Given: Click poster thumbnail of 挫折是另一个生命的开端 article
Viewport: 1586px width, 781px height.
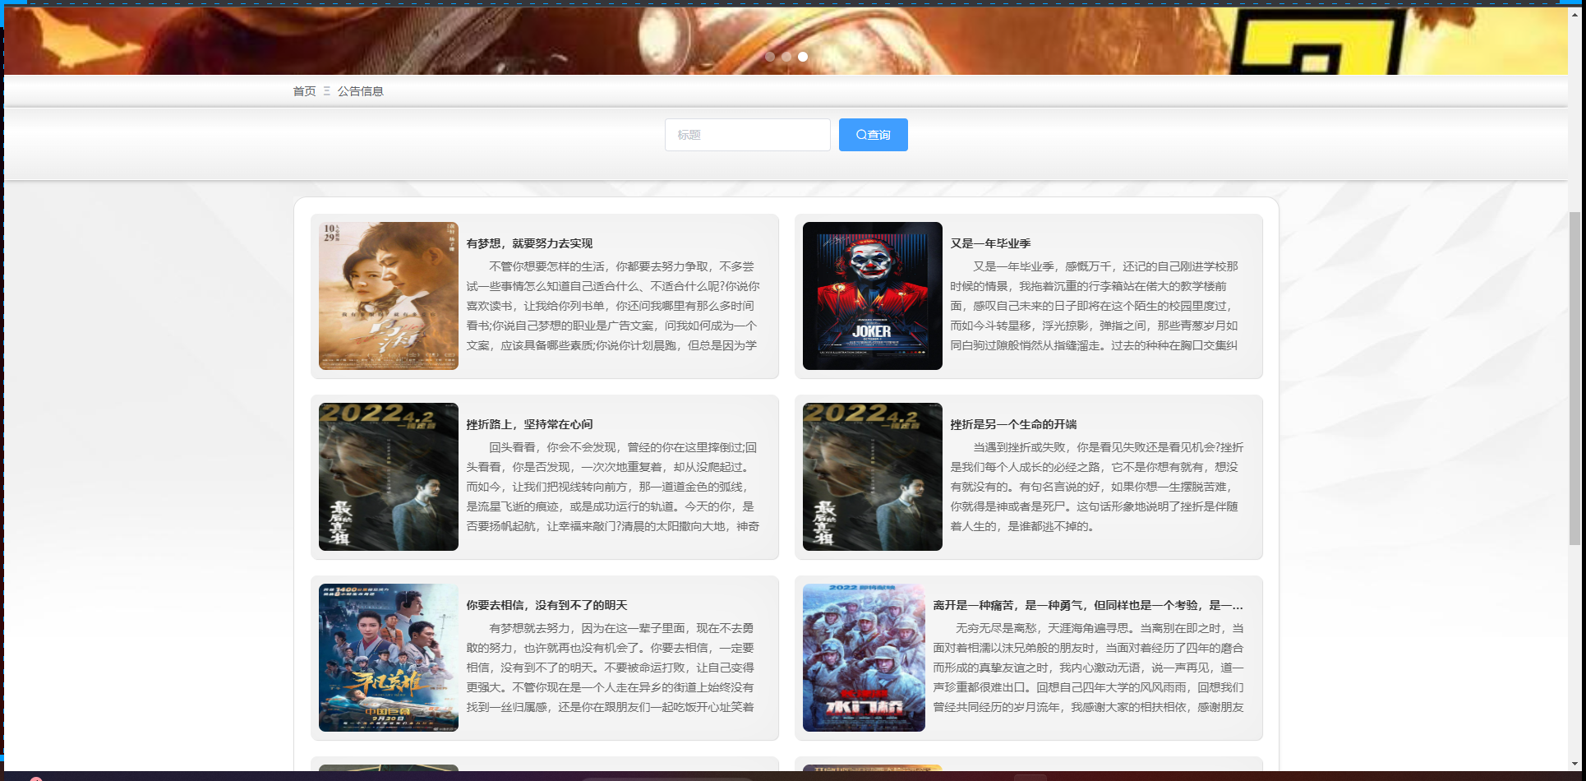Looking at the screenshot, I should [x=873, y=477].
